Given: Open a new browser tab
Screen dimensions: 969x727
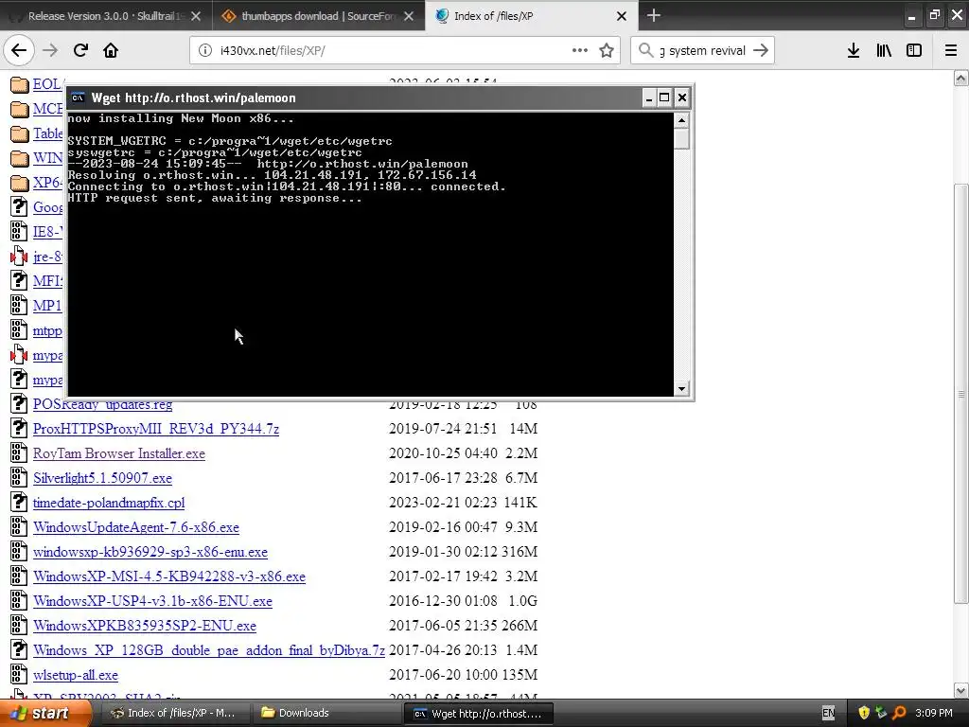Looking at the screenshot, I should coord(654,15).
